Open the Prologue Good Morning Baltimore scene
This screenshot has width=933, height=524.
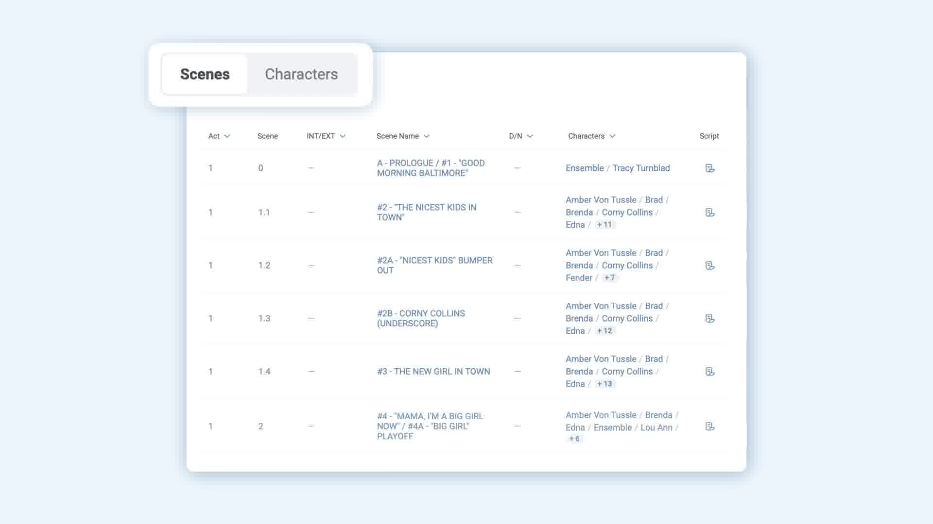[x=431, y=168]
